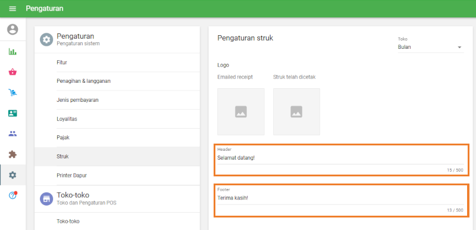Click the Toko dan Pengaturan POS subtitle
The image size is (476, 230).
[x=86, y=203]
